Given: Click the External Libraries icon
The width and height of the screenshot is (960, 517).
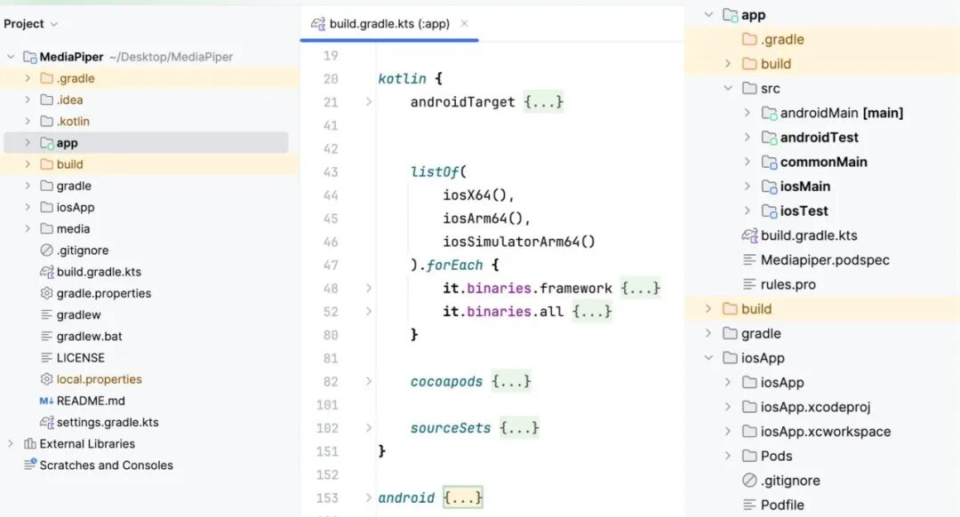Looking at the screenshot, I should (29, 443).
